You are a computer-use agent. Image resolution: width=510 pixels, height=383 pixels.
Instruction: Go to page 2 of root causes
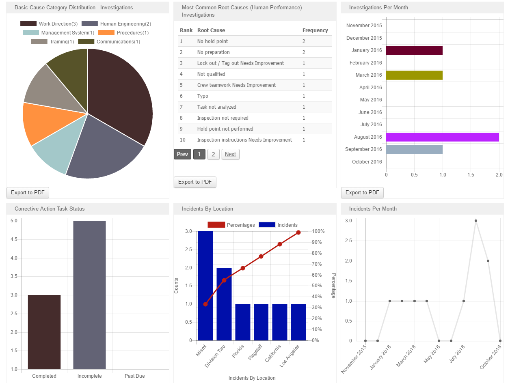coord(213,154)
